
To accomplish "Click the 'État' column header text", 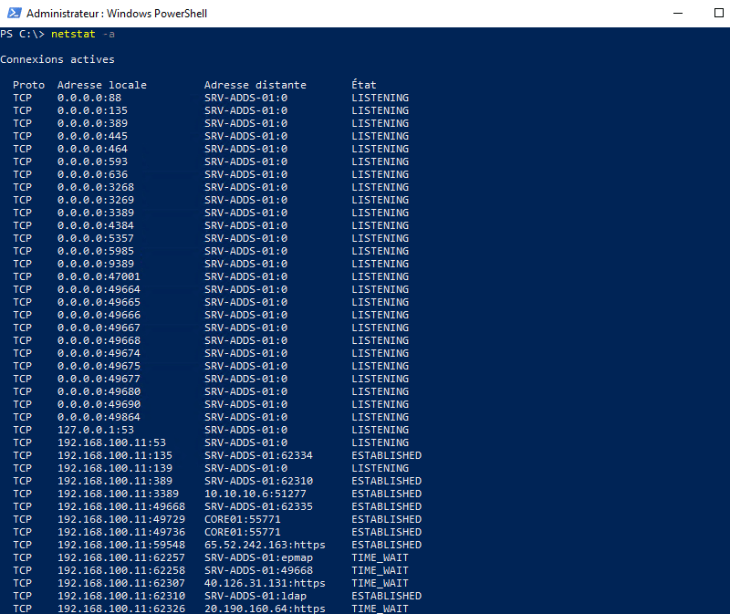I will (362, 84).
